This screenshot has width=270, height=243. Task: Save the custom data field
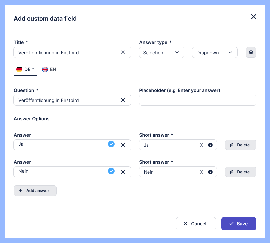(x=238, y=224)
